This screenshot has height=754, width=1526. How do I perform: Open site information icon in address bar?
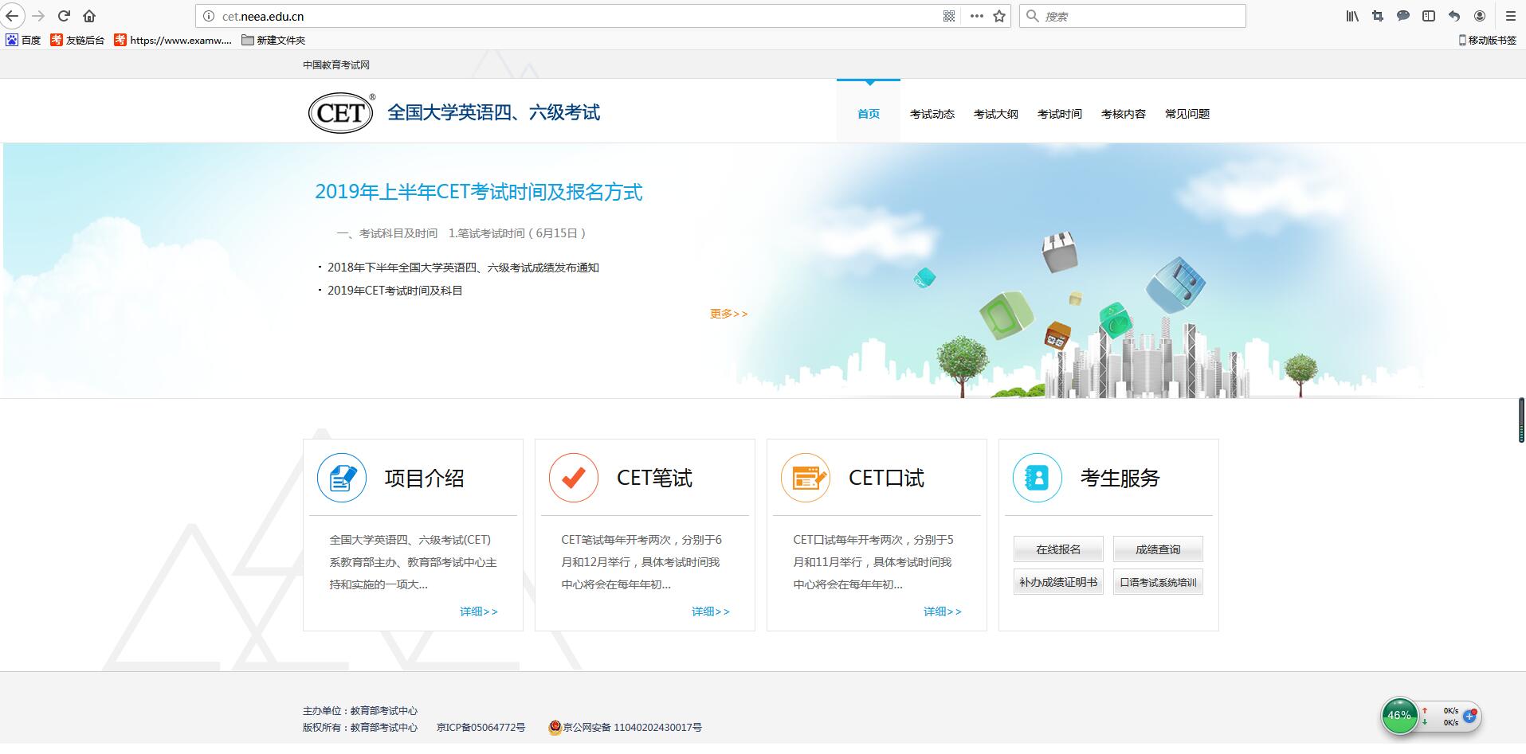pos(209,16)
